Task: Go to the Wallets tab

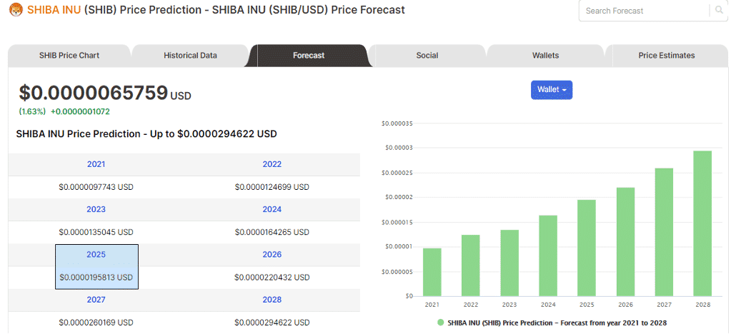Action: tap(545, 56)
